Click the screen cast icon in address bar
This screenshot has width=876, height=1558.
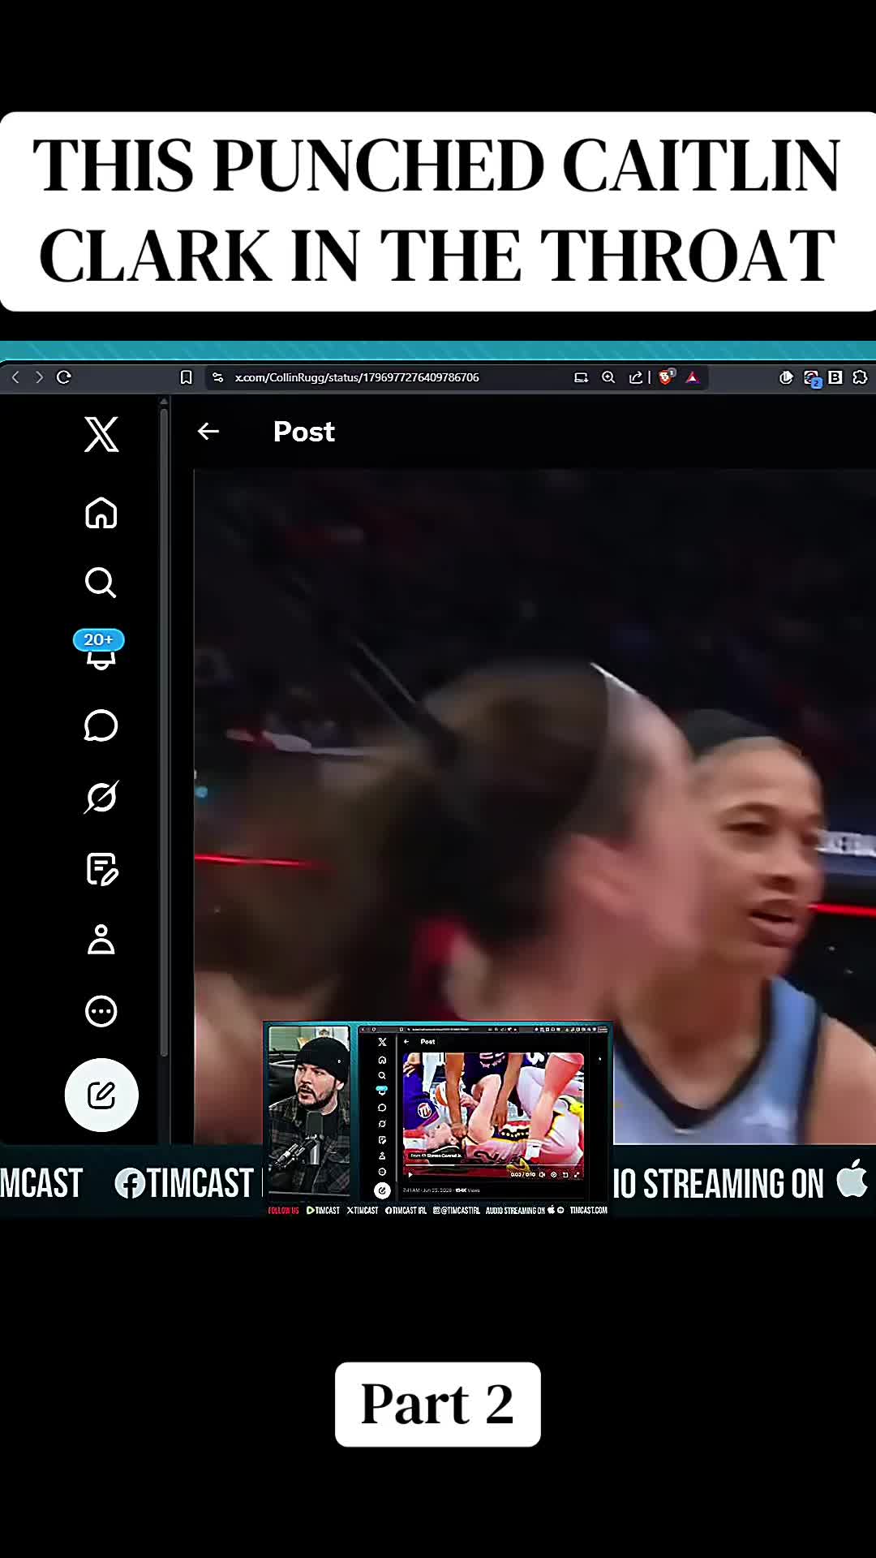point(581,377)
